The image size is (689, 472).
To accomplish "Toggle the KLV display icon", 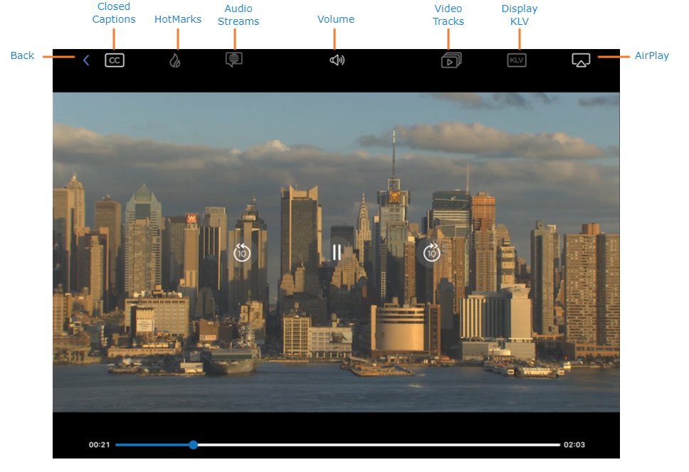I will (x=517, y=60).
